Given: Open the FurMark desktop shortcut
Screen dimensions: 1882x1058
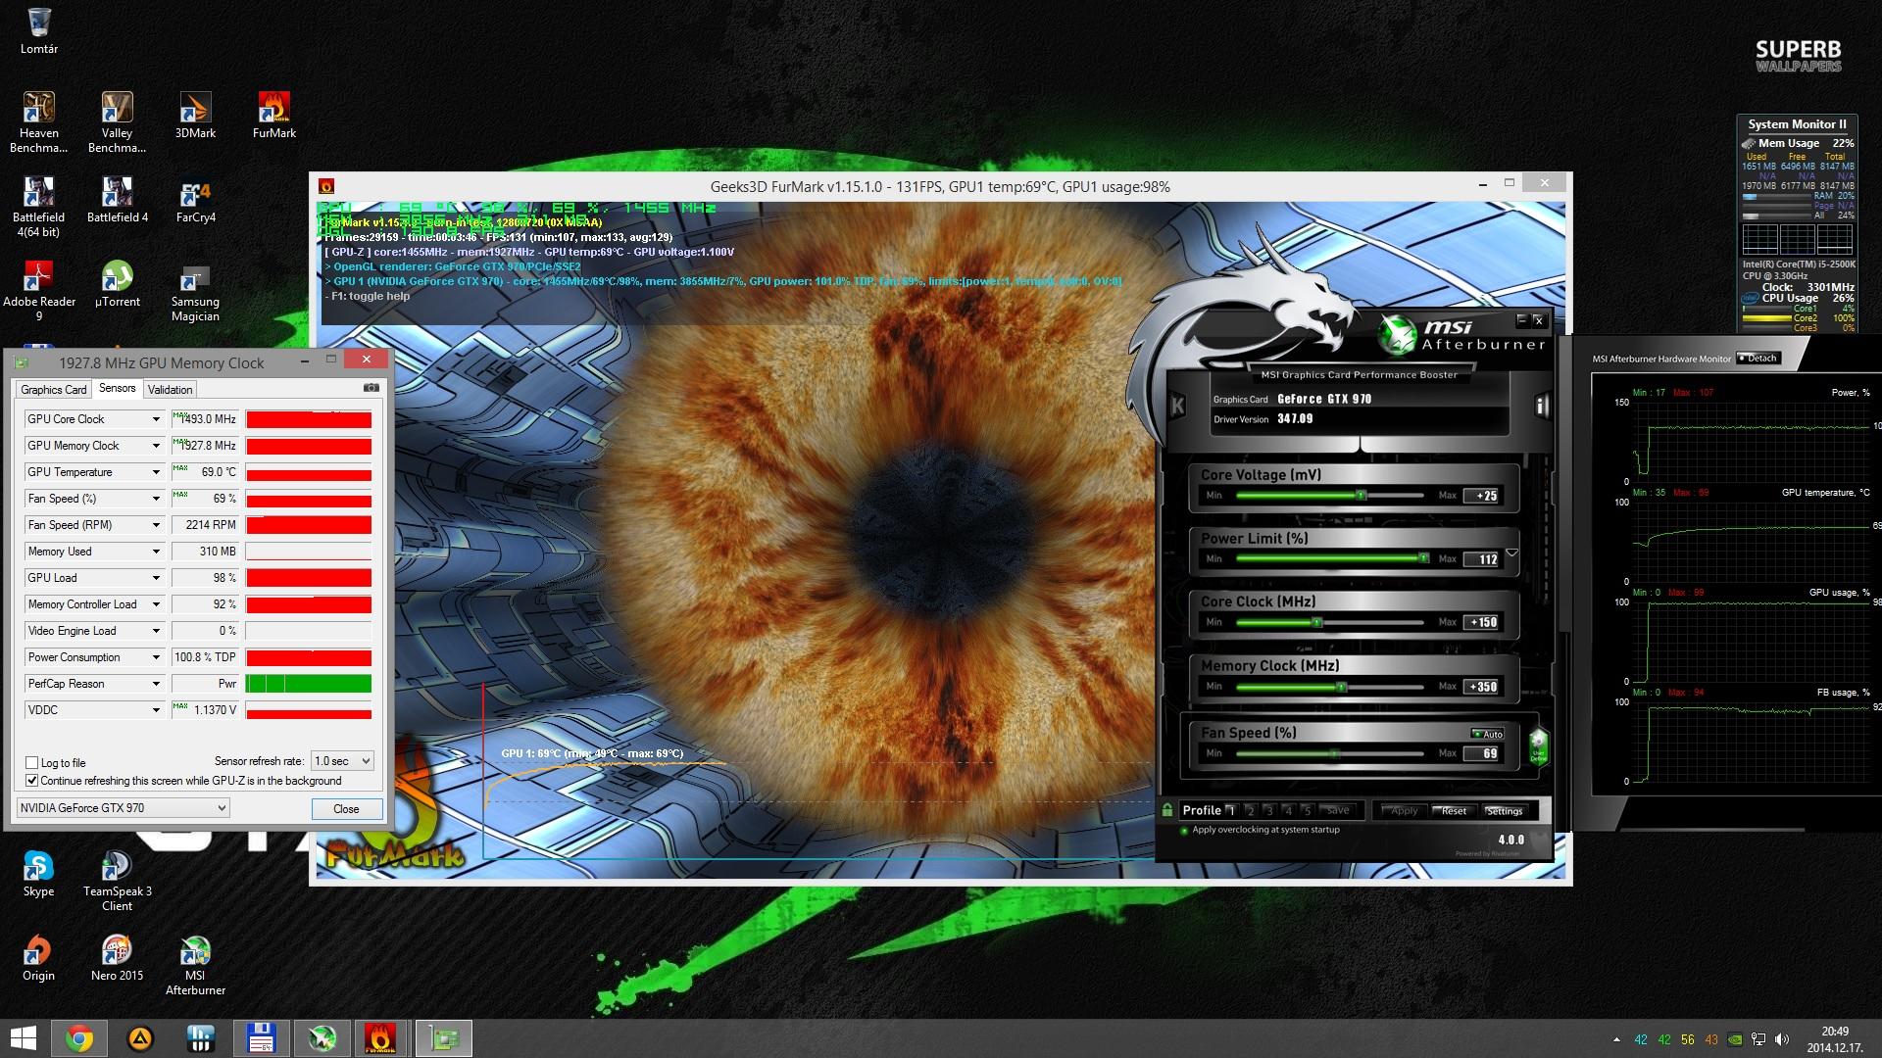Looking at the screenshot, I should click(273, 116).
